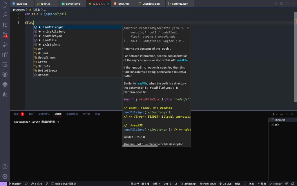Select the zsh terminal instance
This screenshot has height=186, width=297.
click(x=282, y=124)
